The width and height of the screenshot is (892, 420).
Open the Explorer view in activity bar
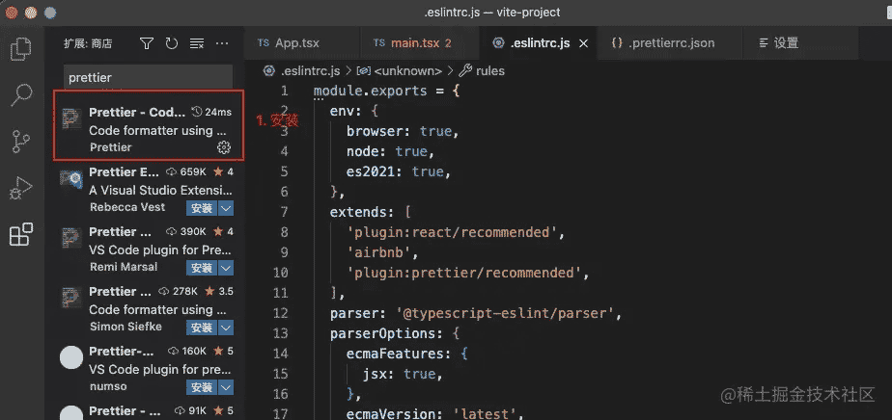(20, 49)
